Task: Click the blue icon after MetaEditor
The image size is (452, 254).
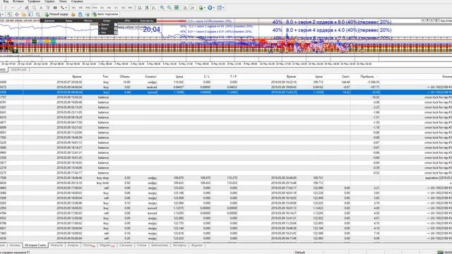Action: tap(80, 14)
